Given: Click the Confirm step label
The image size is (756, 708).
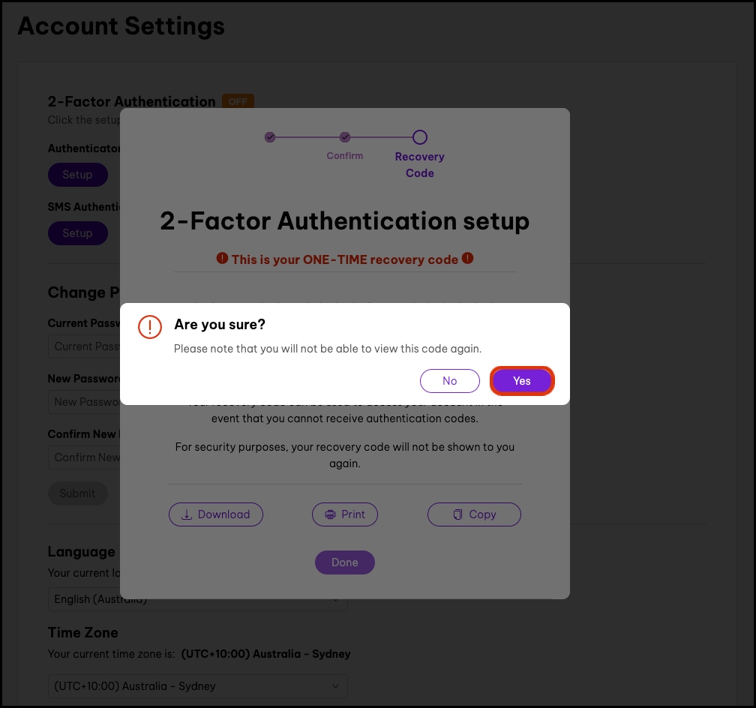Looking at the screenshot, I should [x=345, y=156].
